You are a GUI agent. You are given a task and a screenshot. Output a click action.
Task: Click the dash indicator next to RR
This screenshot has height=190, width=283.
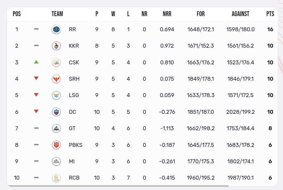click(36, 29)
